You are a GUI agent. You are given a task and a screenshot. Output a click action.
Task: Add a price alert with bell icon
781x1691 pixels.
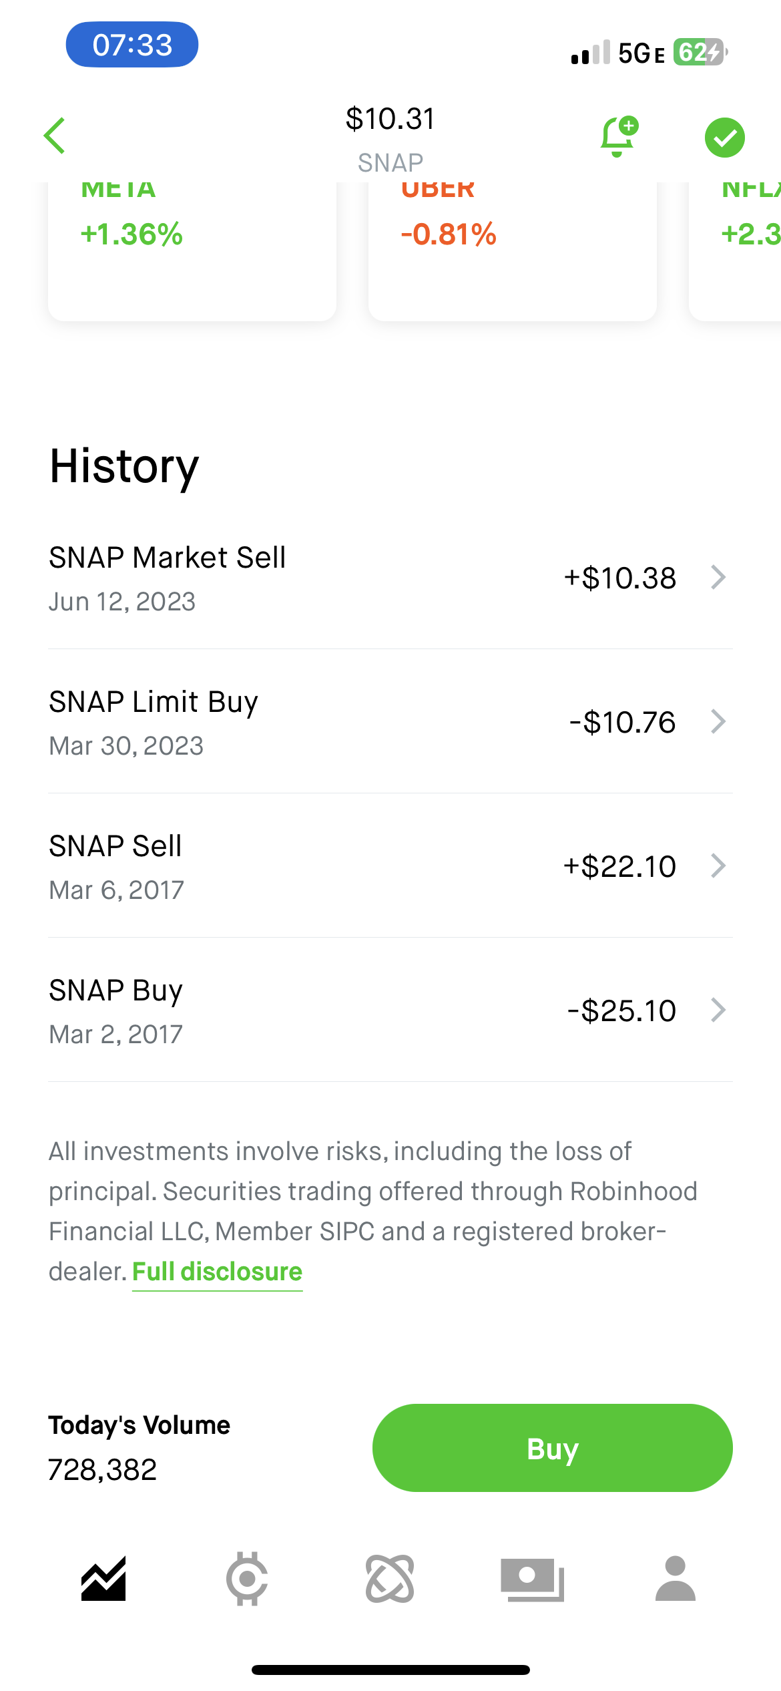[x=619, y=137]
